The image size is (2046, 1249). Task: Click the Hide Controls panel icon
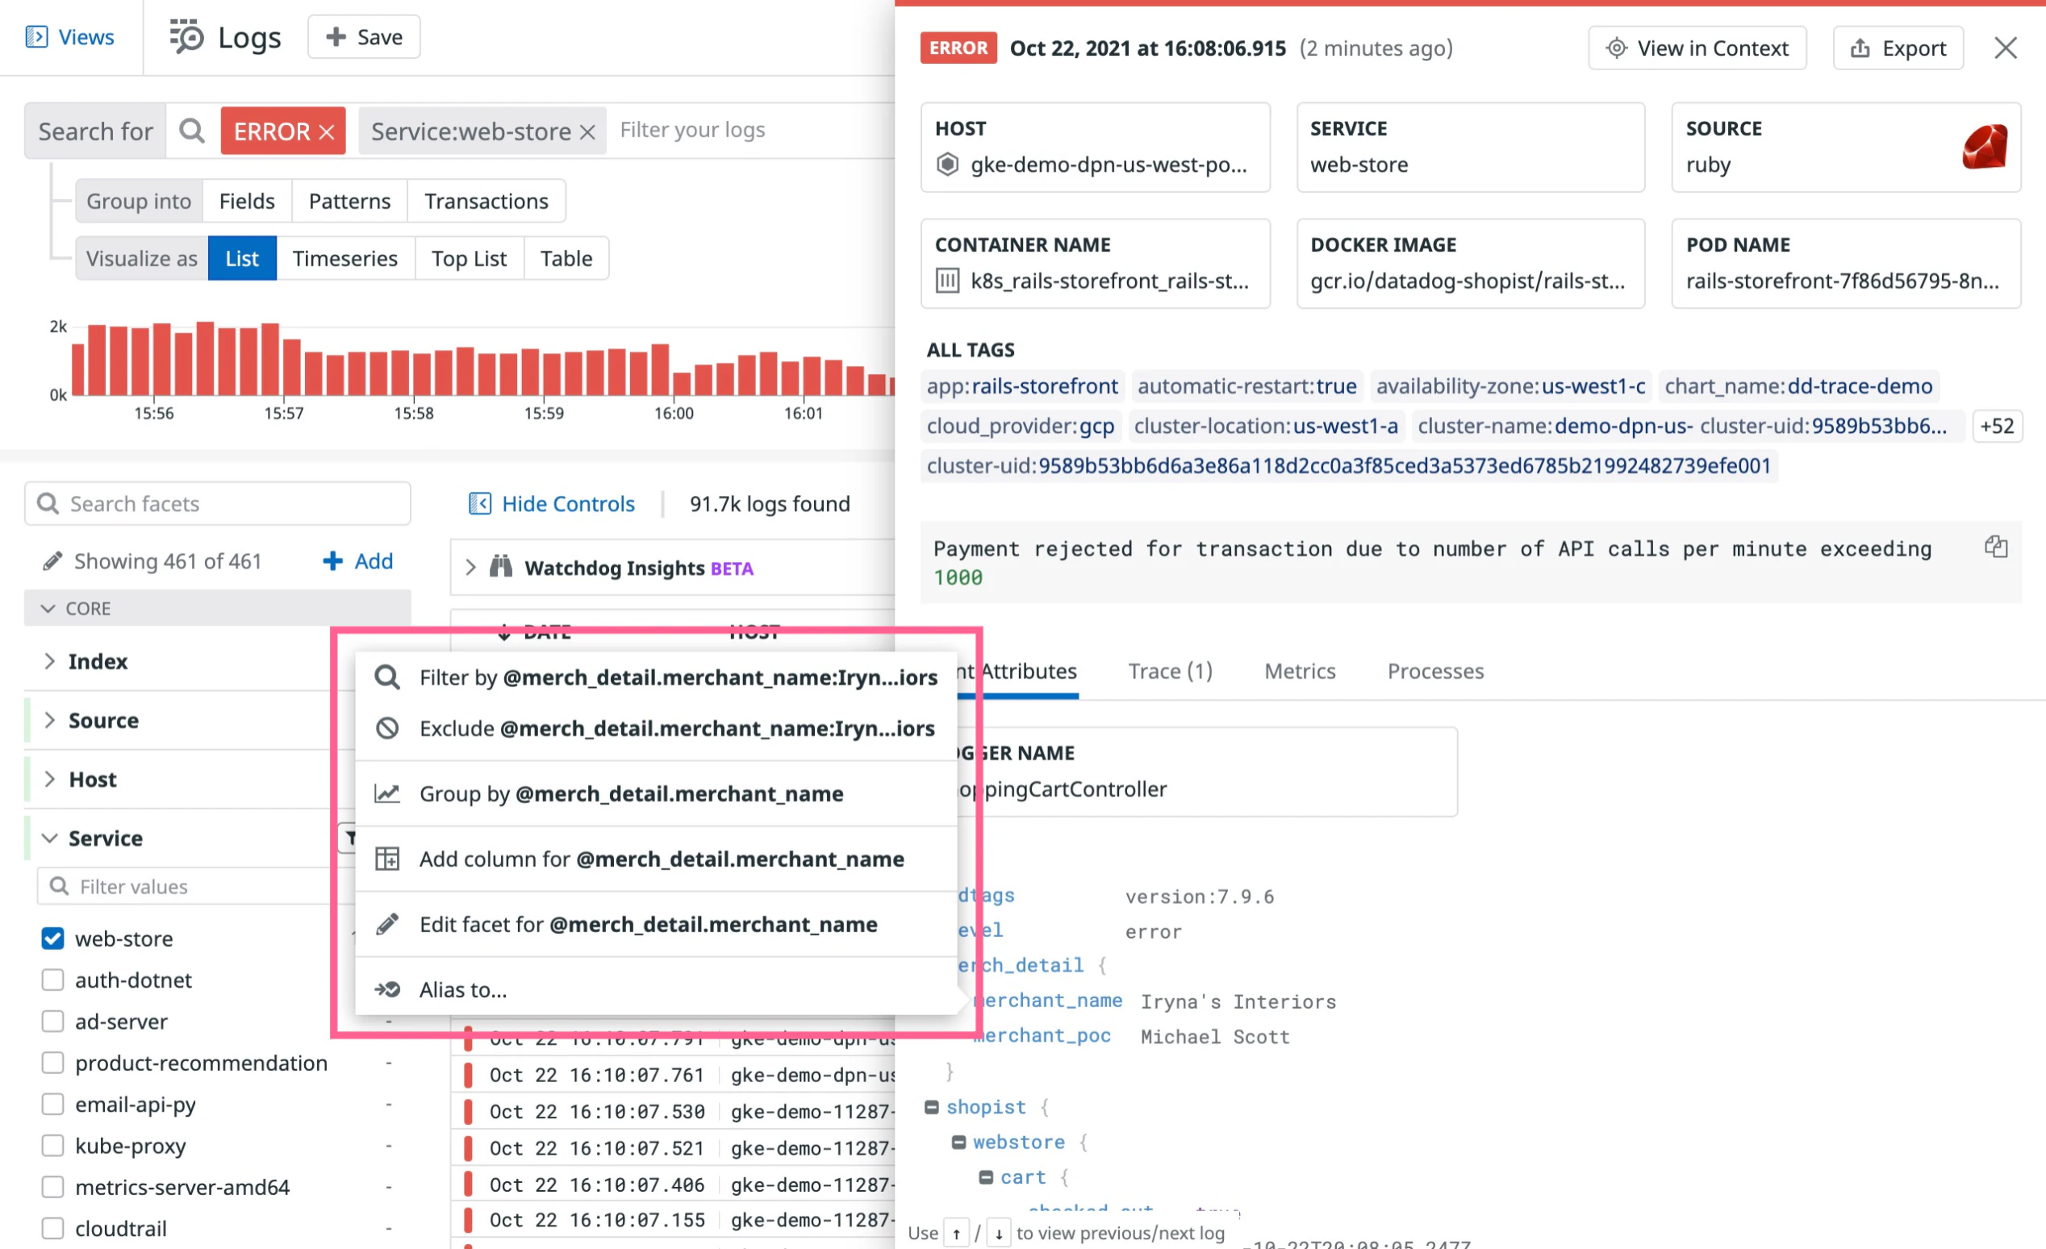pos(480,504)
